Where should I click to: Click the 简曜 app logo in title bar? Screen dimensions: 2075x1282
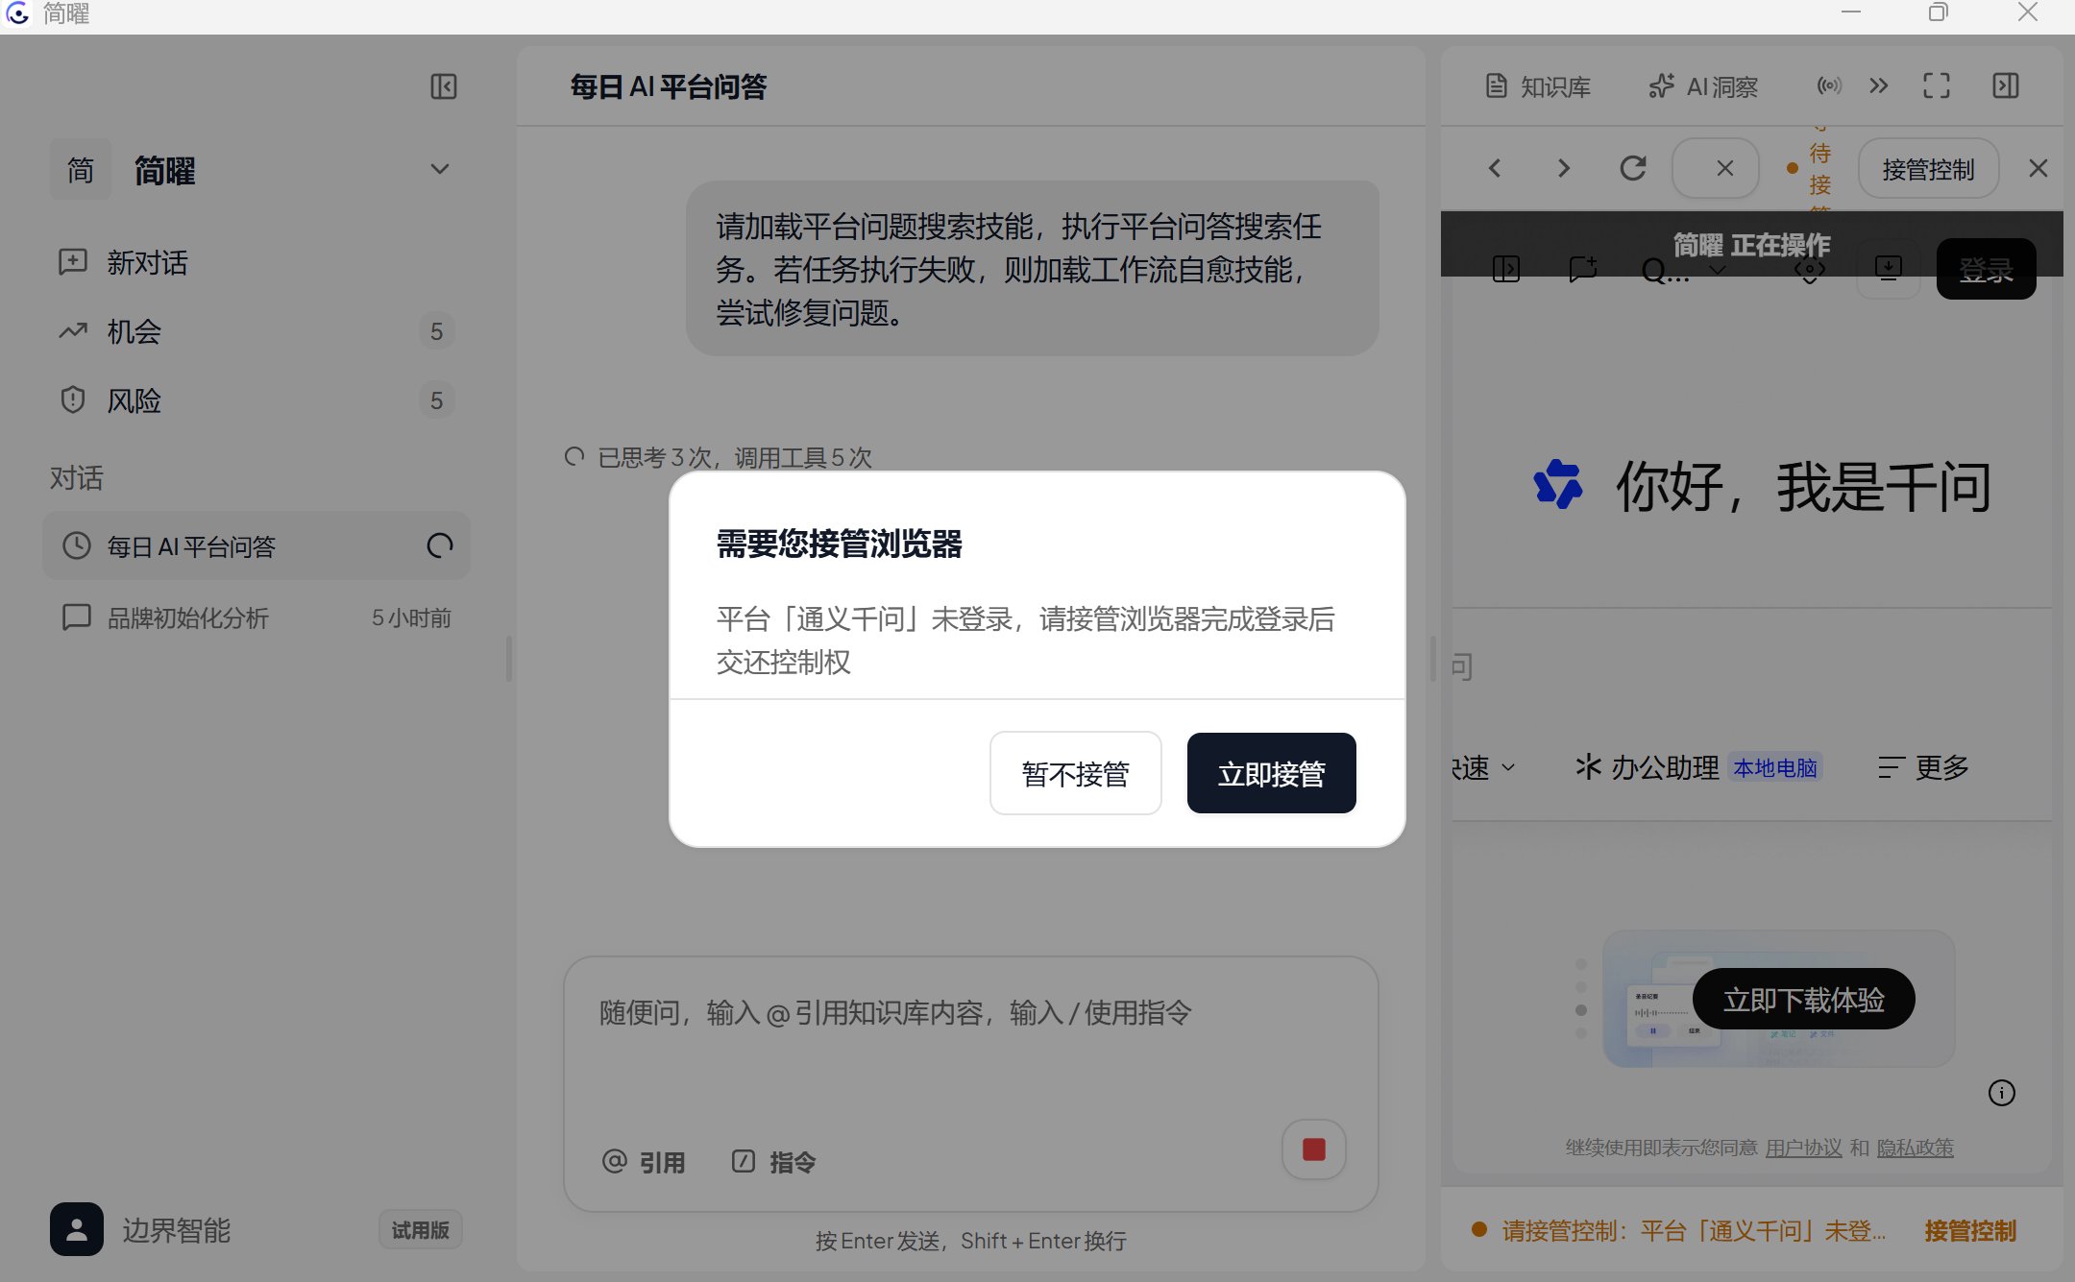(17, 13)
